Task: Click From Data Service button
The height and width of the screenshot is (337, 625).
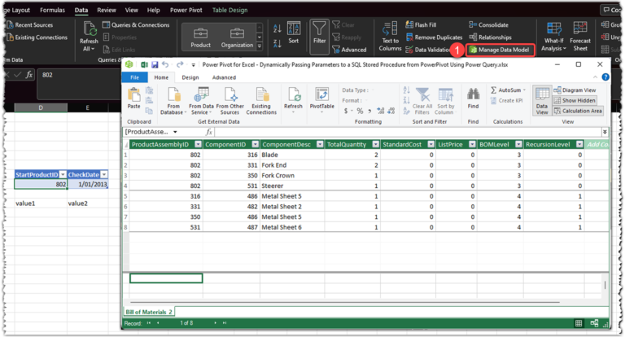Action: 201,101
